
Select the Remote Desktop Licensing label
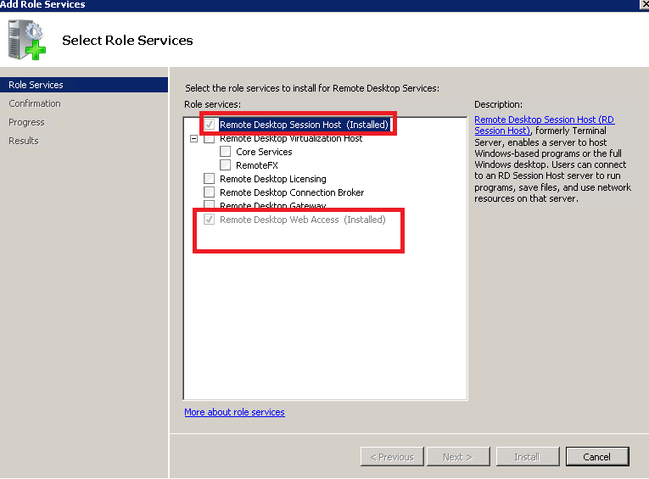tap(273, 179)
